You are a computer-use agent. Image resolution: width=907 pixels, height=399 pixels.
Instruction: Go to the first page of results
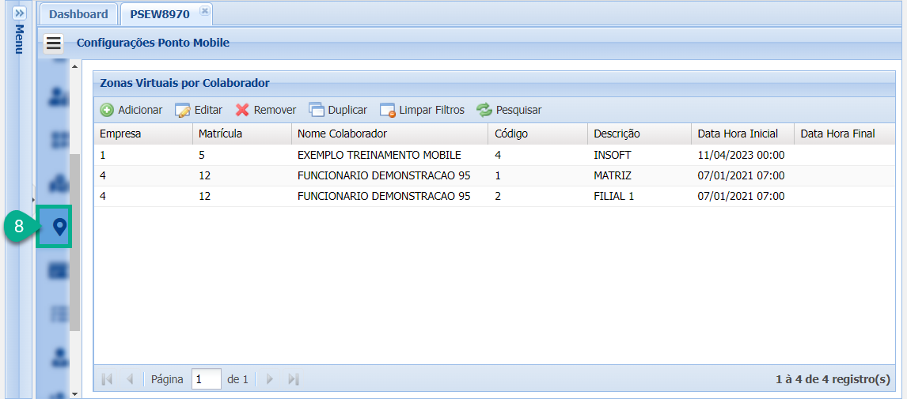(x=107, y=379)
